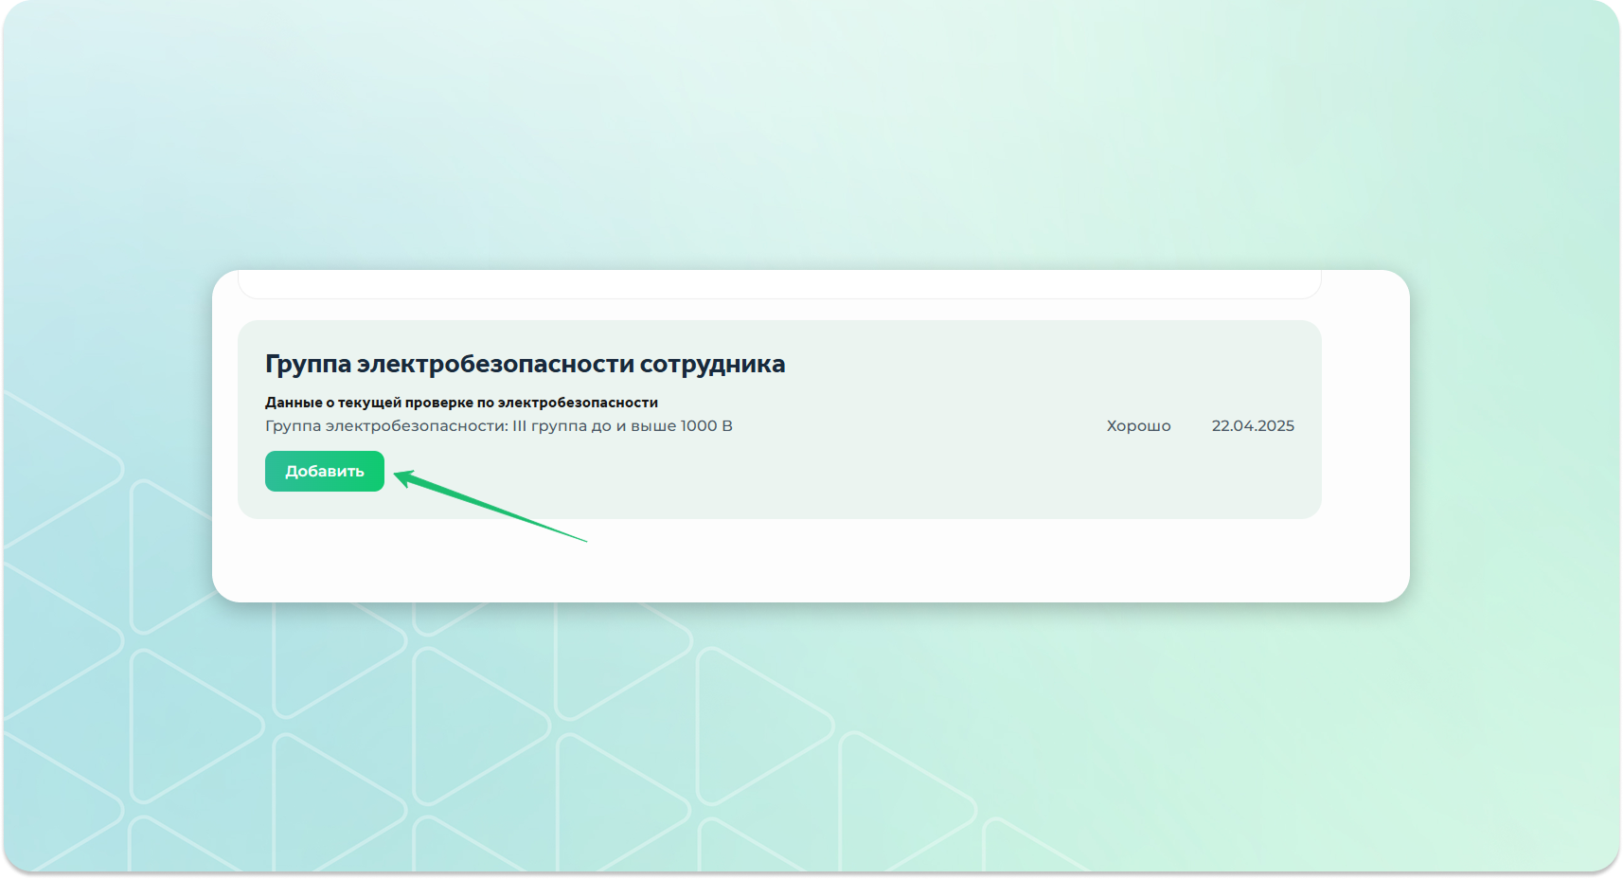Click empty space between record text and Хорошо
Image resolution: width=1623 pixels, height=879 pixels.
pos(919,426)
